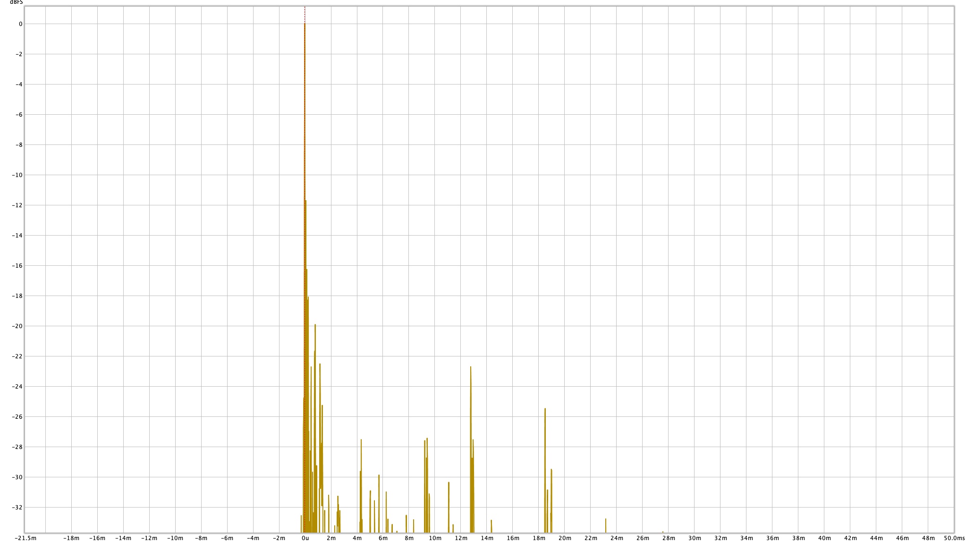Click the dBFS axis unit label
The width and height of the screenshot is (966, 542).
pyautogui.click(x=16, y=2)
